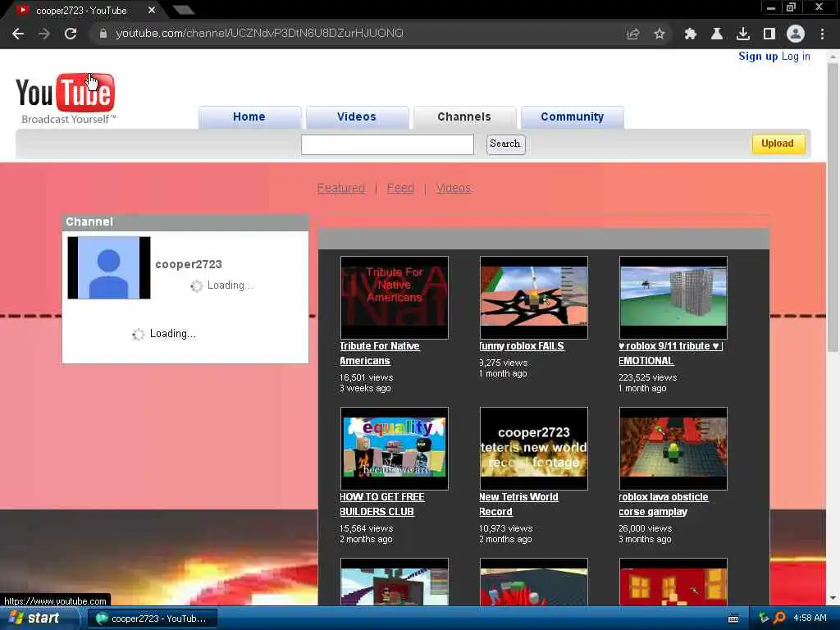
Task: Click the cooper2723 channel avatar image
Action: point(109,267)
